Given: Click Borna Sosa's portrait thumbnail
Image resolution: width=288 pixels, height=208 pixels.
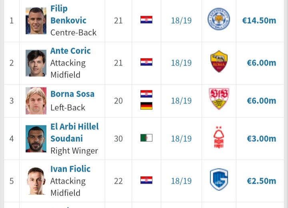Looking at the screenshot, I should (x=36, y=101).
